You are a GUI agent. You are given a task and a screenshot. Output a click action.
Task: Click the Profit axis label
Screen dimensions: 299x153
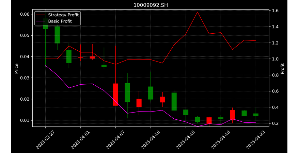pyautogui.click(x=282, y=68)
